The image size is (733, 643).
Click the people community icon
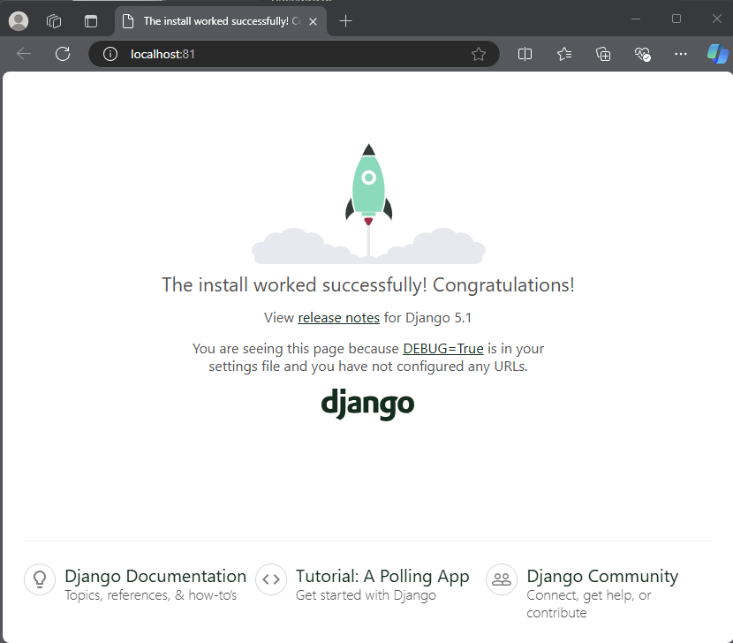[502, 579]
